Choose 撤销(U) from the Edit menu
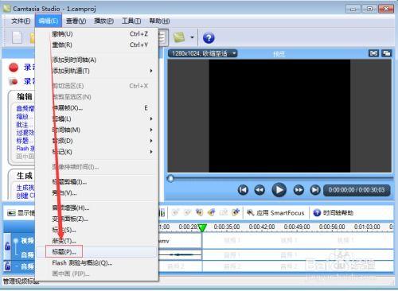 coord(62,34)
